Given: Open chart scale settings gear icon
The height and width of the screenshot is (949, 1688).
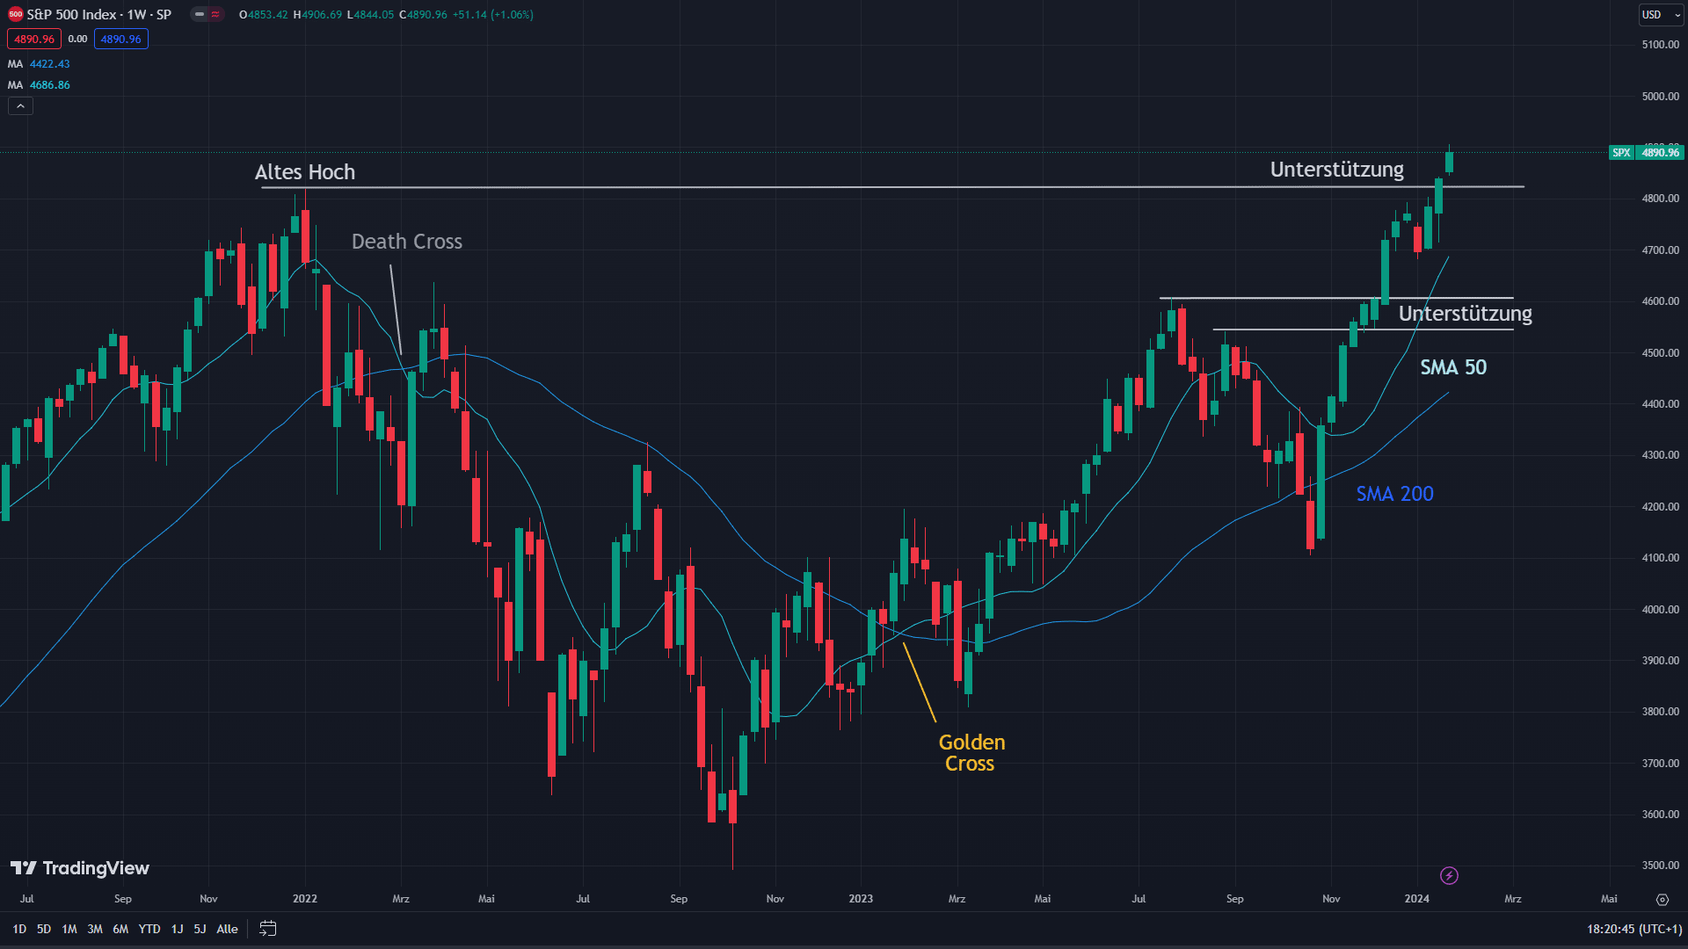Looking at the screenshot, I should (1662, 899).
